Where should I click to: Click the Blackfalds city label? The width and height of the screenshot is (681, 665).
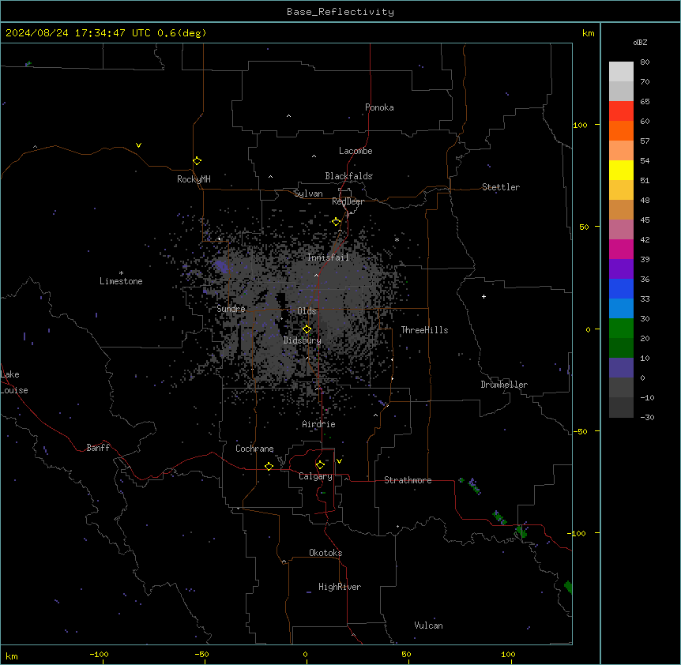pos(348,176)
